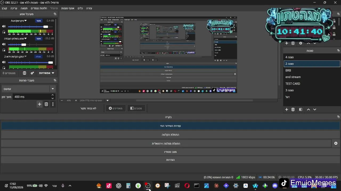Delete the selected scene transition
Image resolution: width=341 pixels, height=191 pixels.
(46, 104)
